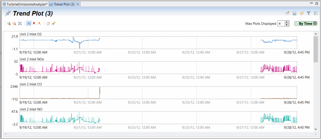Click the red marker icon in the toolbar
Viewport: 321px width, 139px height.
[x=34, y=24]
